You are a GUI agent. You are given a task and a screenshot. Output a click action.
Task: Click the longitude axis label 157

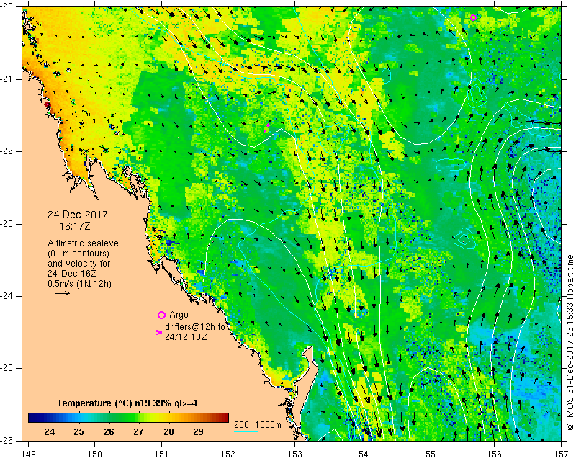click(562, 455)
